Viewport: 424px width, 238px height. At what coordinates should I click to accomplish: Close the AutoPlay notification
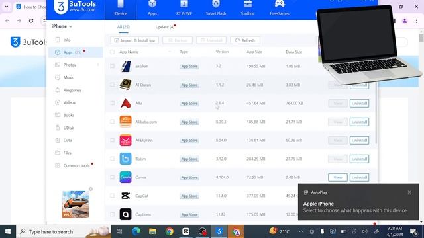click(409, 192)
